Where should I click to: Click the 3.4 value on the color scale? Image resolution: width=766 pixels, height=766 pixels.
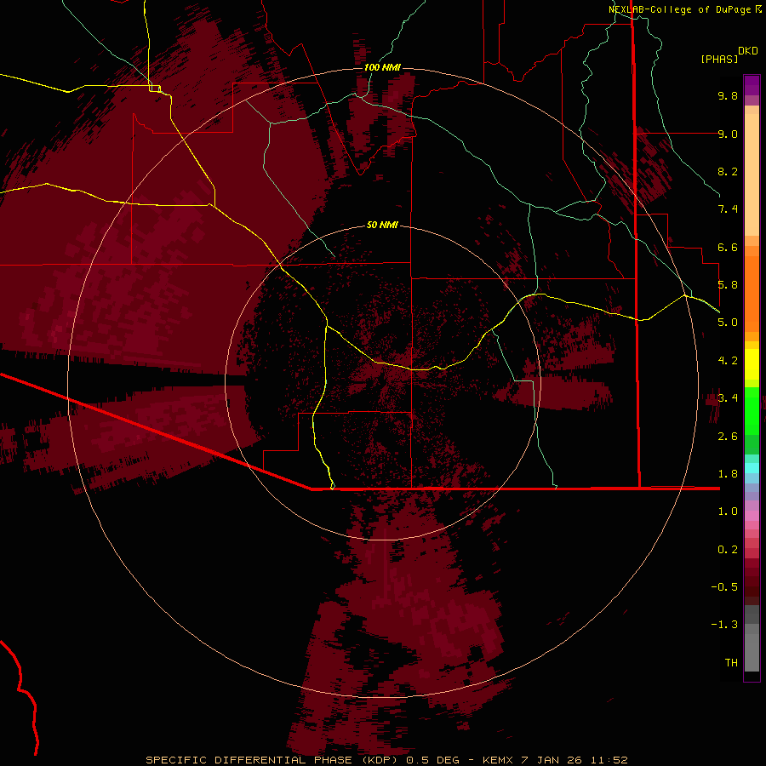click(728, 398)
